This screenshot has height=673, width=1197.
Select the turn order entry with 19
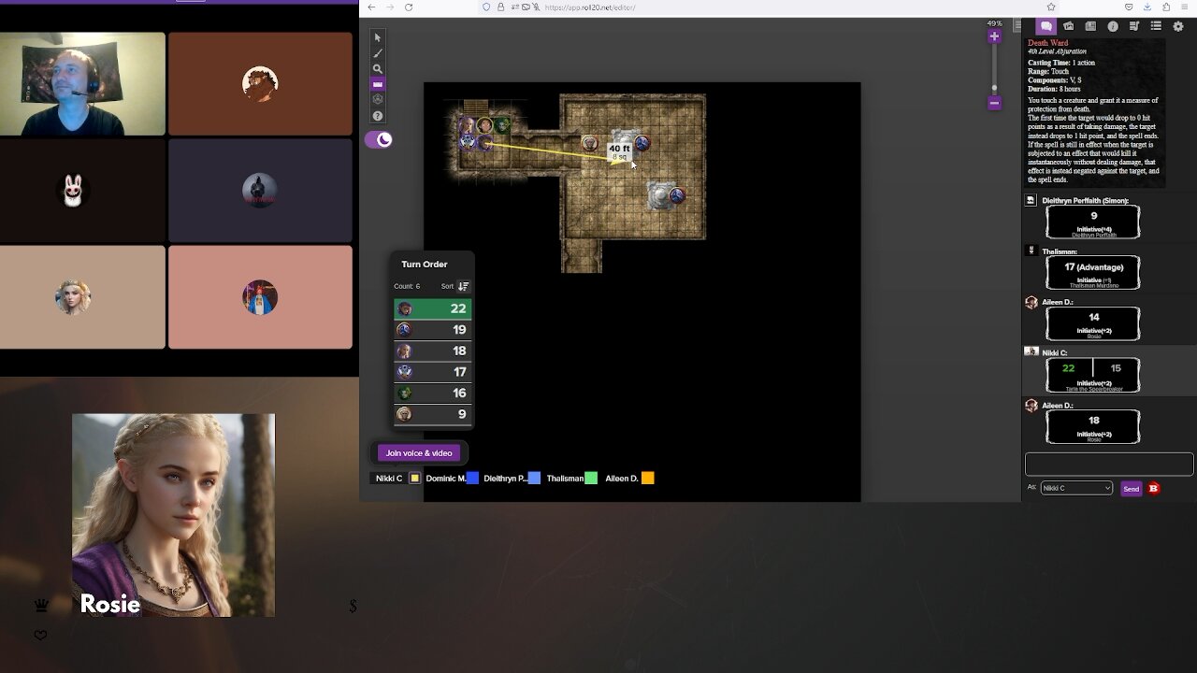[433, 330]
